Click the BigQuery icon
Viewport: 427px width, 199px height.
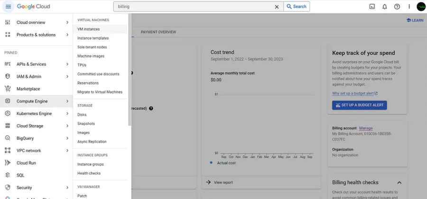[x=8, y=138]
